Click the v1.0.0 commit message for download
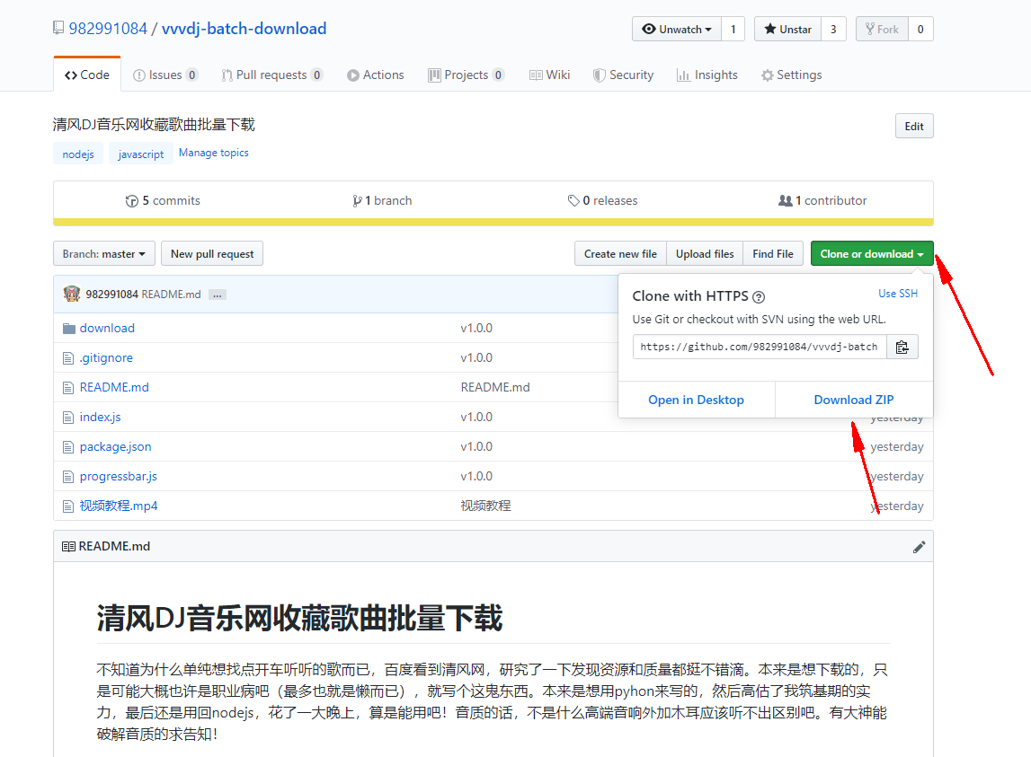1031x757 pixels. pos(476,328)
